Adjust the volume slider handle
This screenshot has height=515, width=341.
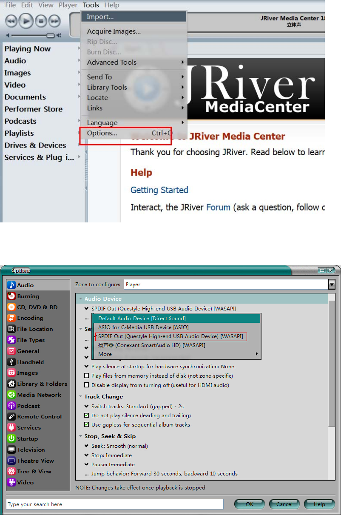[x=51, y=35]
